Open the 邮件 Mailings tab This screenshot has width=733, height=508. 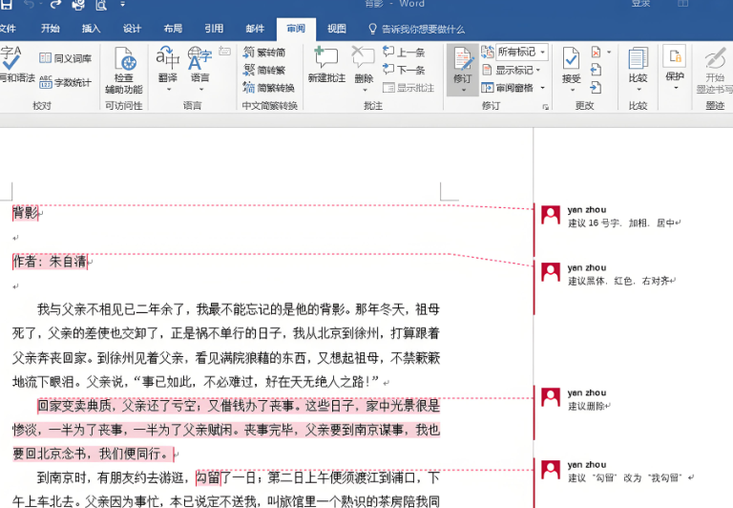point(255,29)
